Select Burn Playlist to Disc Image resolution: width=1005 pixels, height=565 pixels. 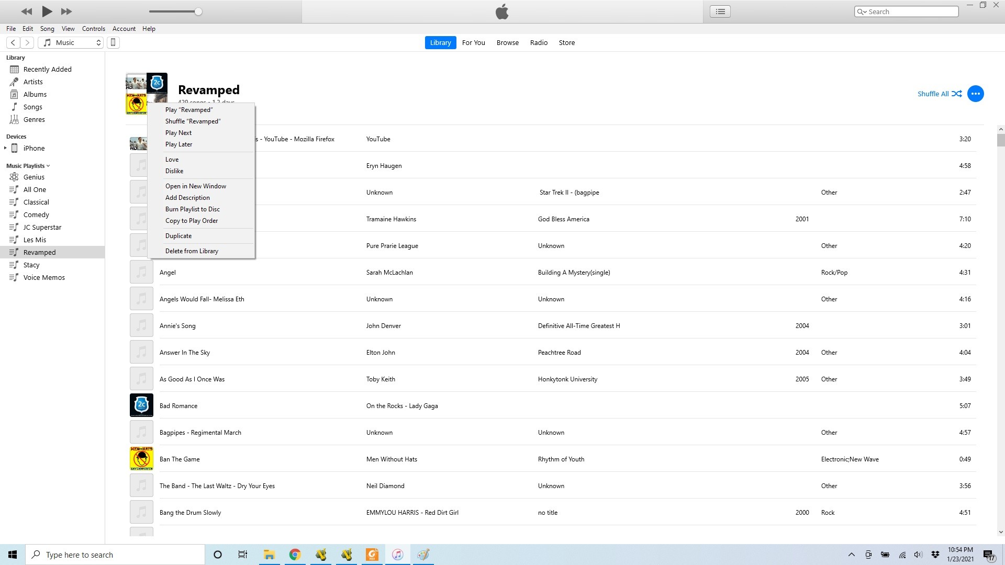[192, 209]
